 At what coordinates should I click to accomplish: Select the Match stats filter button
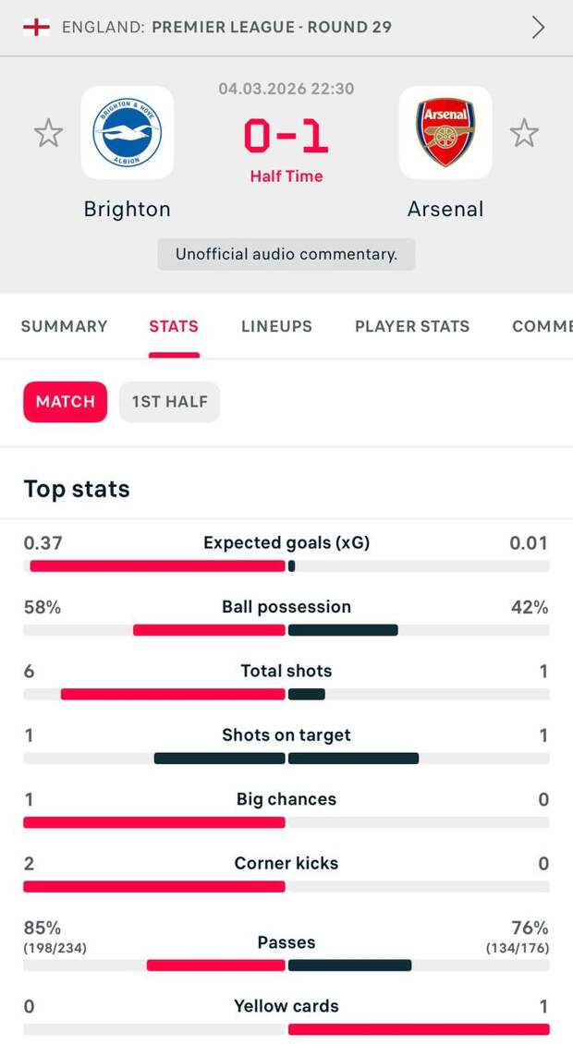tap(66, 402)
